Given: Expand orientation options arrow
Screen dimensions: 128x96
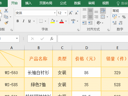Looking at the screenshot, I should 102,23.
